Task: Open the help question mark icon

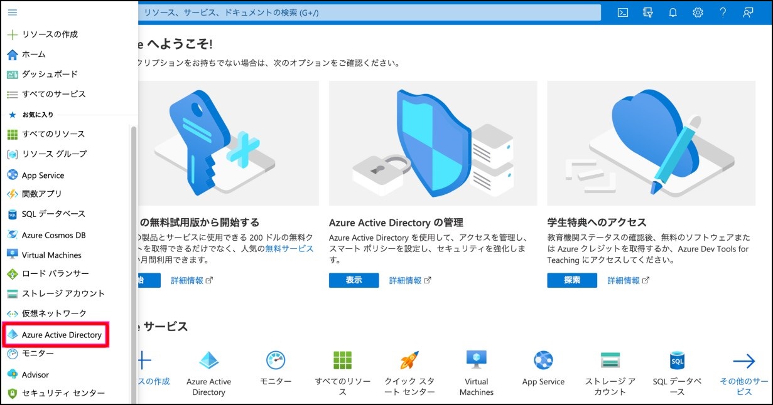Action: [x=723, y=13]
